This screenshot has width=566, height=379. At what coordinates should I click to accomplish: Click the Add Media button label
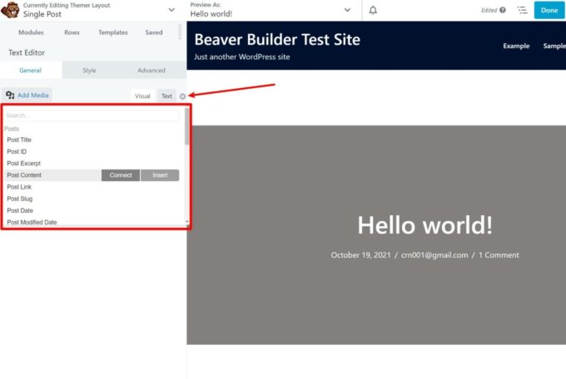[32, 96]
